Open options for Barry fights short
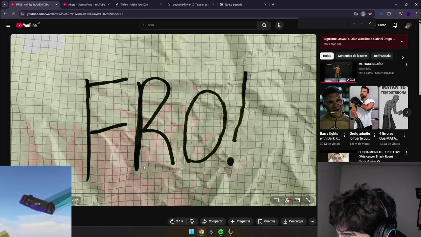Viewport: 421px width, 237px height. (345, 135)
